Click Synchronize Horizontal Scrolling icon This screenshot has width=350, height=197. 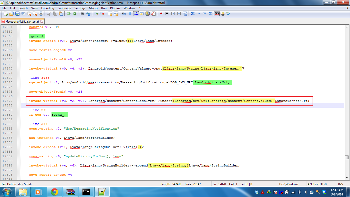pos(116,14)
